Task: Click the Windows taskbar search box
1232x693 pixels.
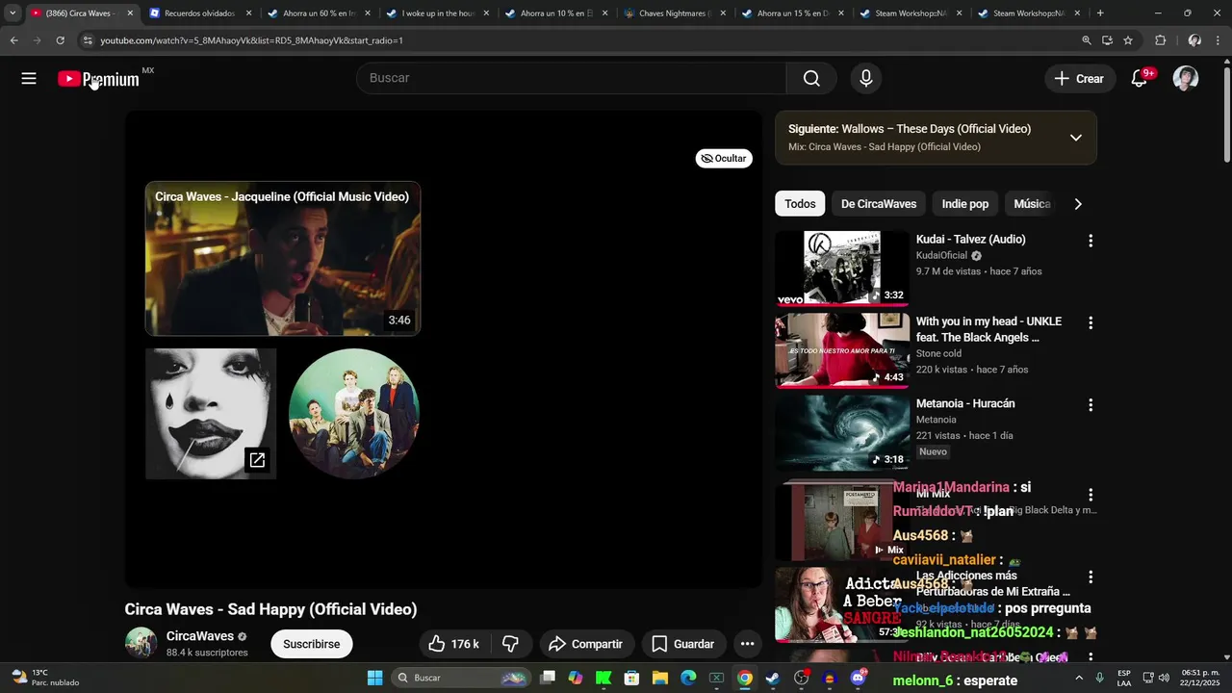Action: tap(462, 678)
